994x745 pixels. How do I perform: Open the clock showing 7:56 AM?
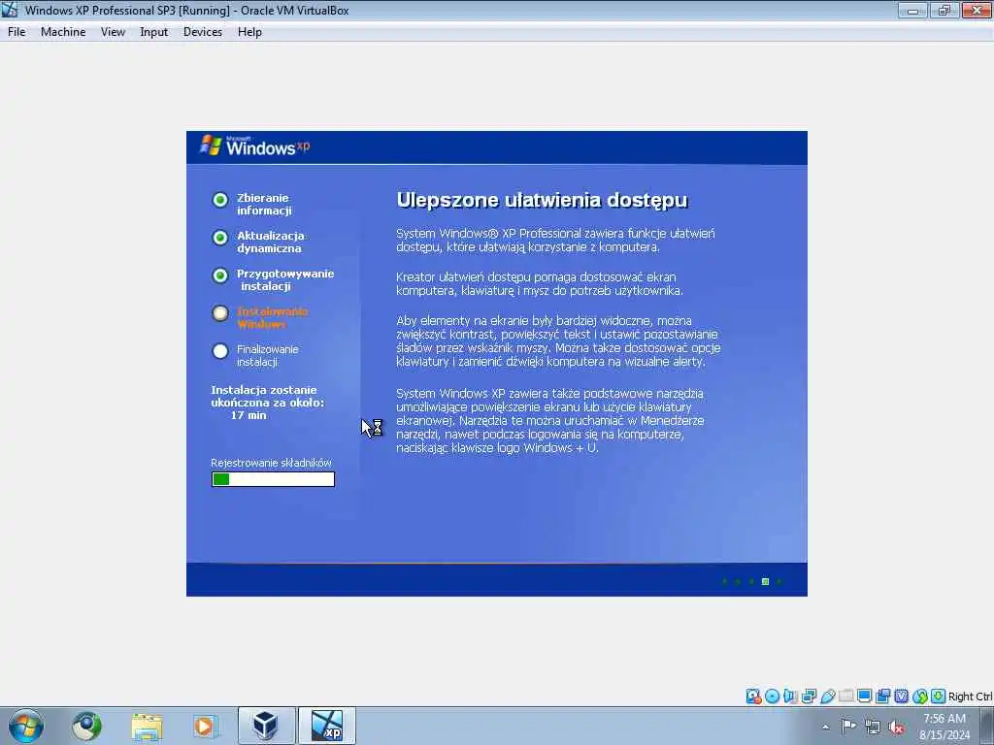point(944,727)
